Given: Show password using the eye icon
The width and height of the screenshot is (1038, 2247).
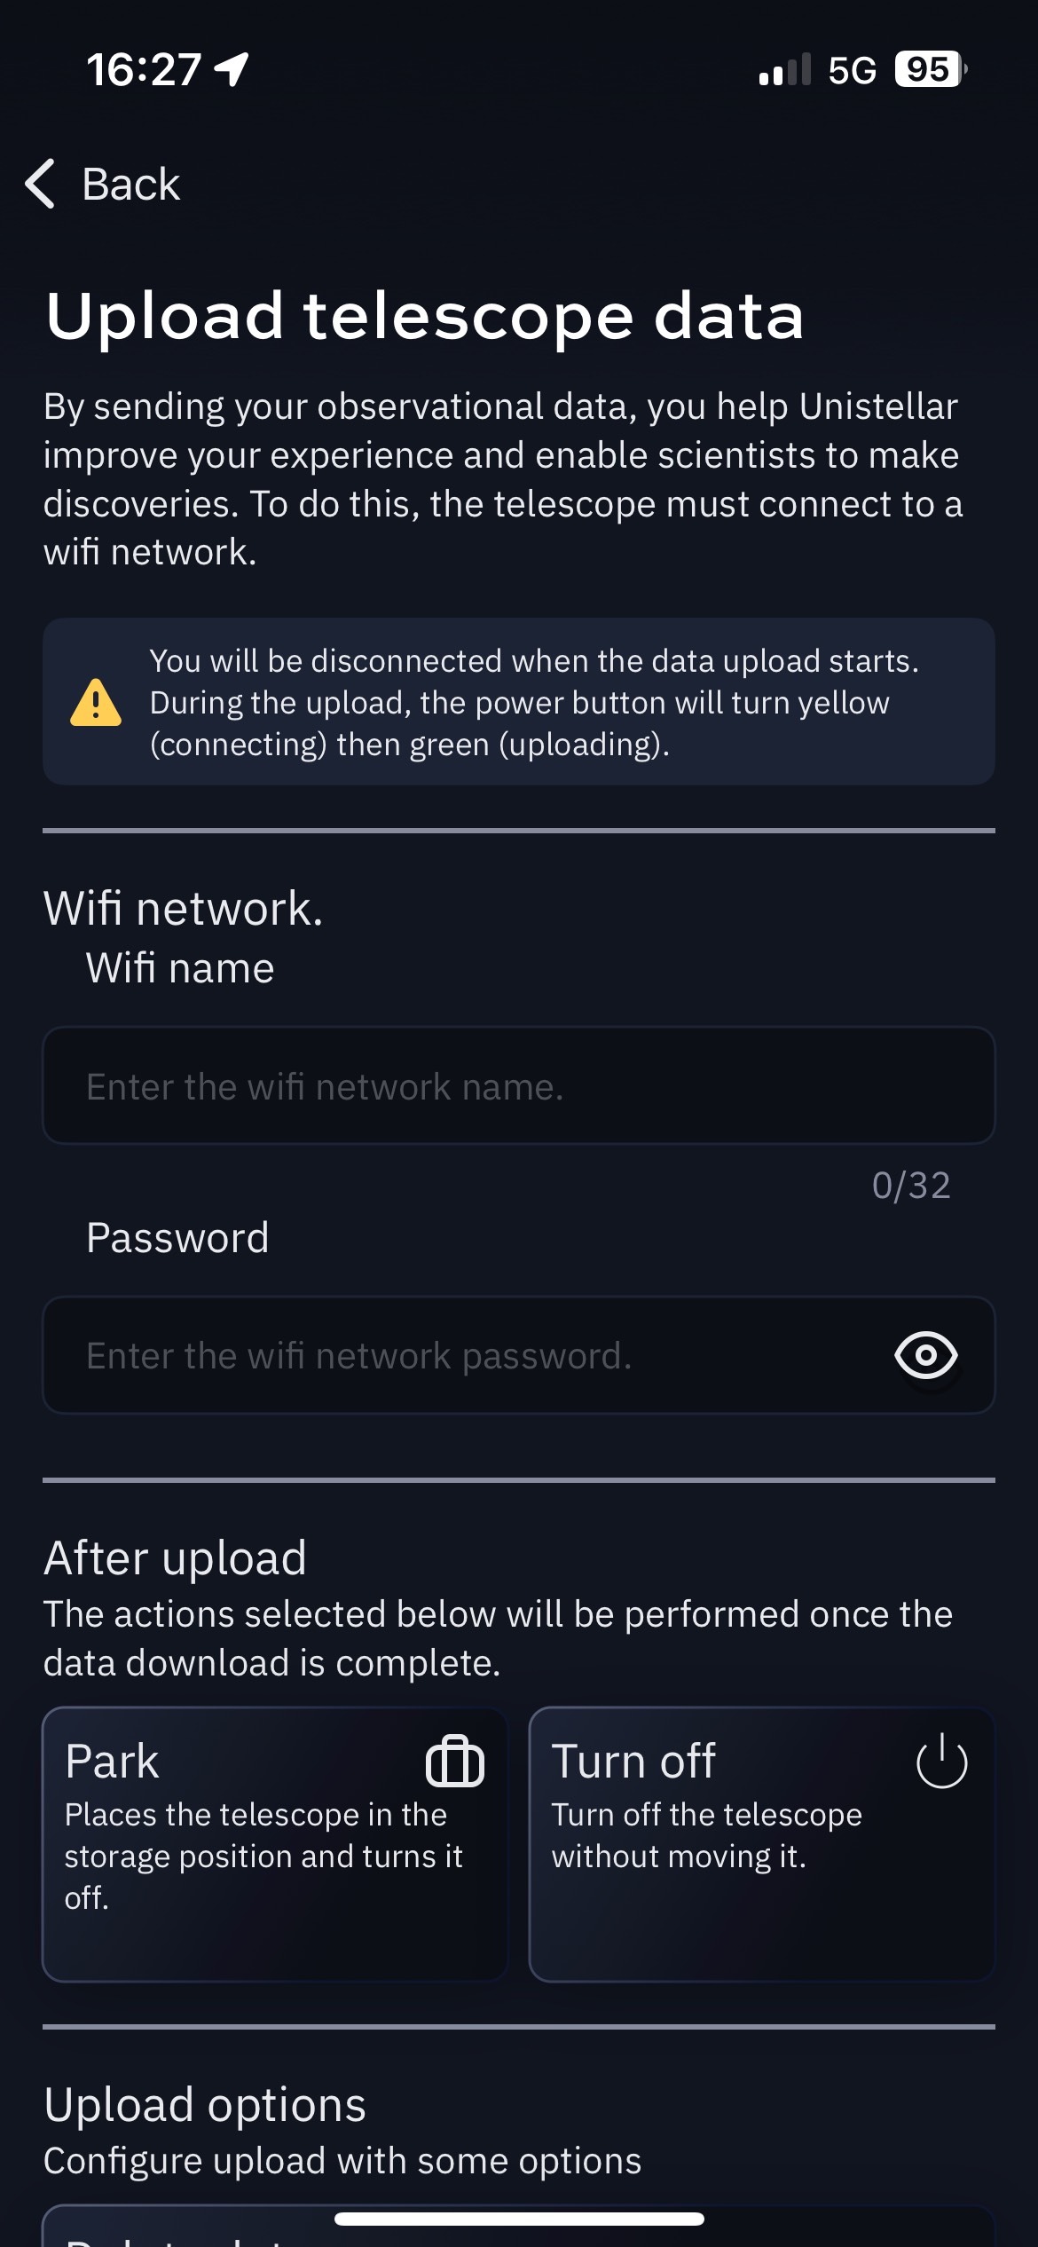Looking at the screenshot, I should (925, 1356).
